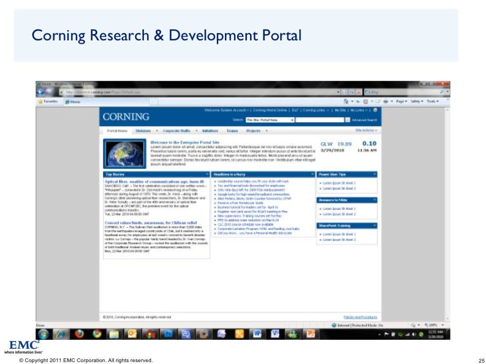The image size is (486, 364).
Task: Open PowerPoint from the taskbar
Action: [x=310, y=334]
